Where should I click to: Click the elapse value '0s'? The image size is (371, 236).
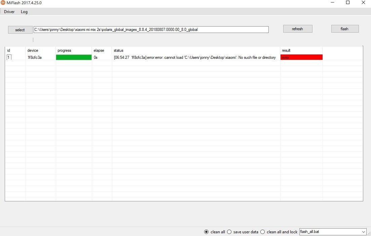[x=96, y=57]
